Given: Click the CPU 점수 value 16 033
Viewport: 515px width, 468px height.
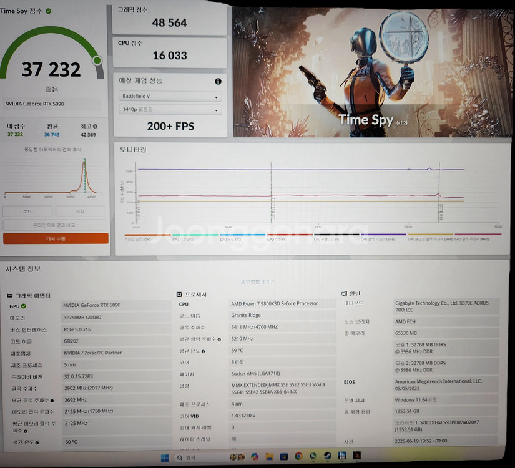Looking at the screenshot, I should coord(170,56).
